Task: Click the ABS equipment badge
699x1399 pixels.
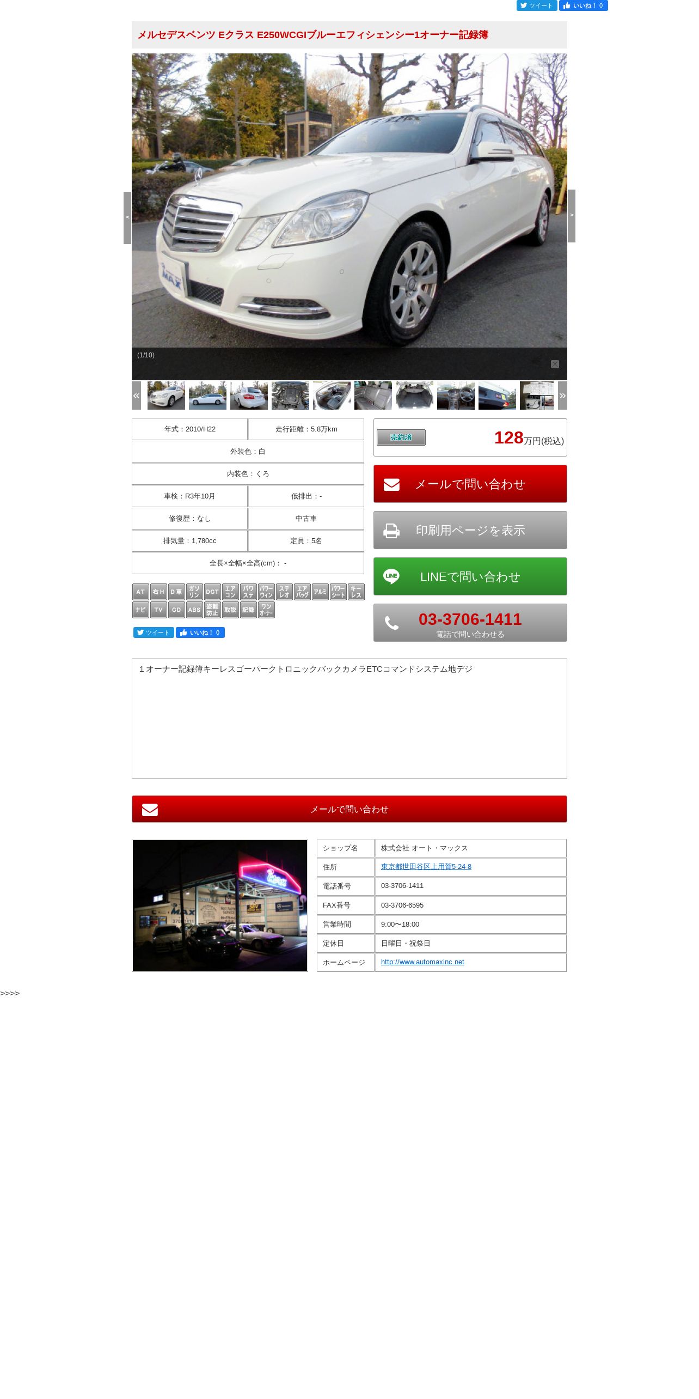Action: point(194,610)
